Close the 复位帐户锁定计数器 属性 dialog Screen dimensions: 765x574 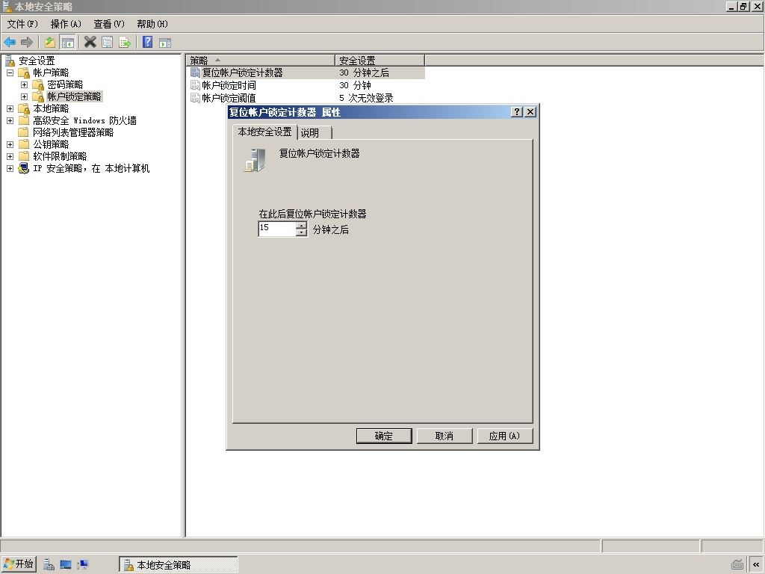pyautogui.click(x=530, y=112)
